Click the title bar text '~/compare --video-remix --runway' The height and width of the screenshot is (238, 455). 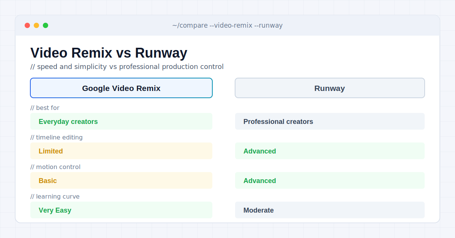(227, 25)
